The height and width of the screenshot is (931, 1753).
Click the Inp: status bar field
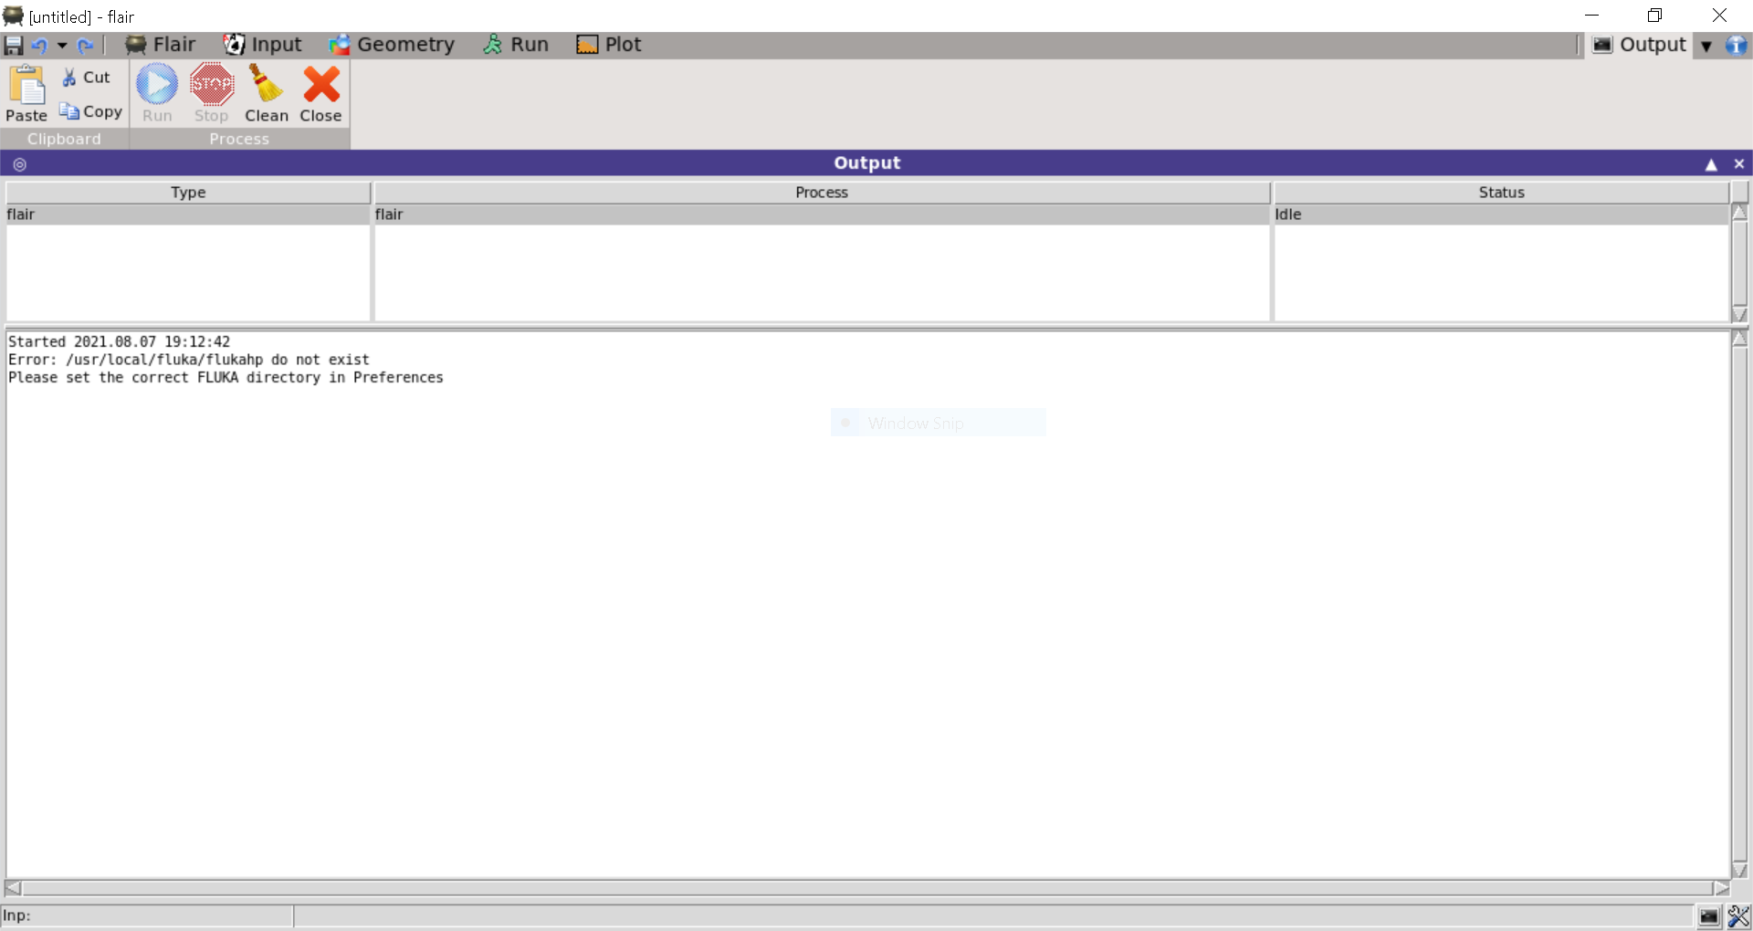tap(147, 915)
